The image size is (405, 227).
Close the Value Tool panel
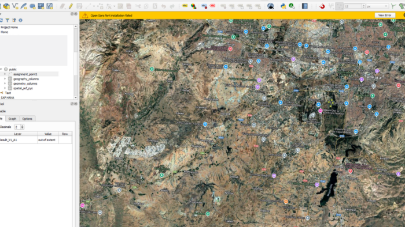pyautogui.click(x=76, y=104)
